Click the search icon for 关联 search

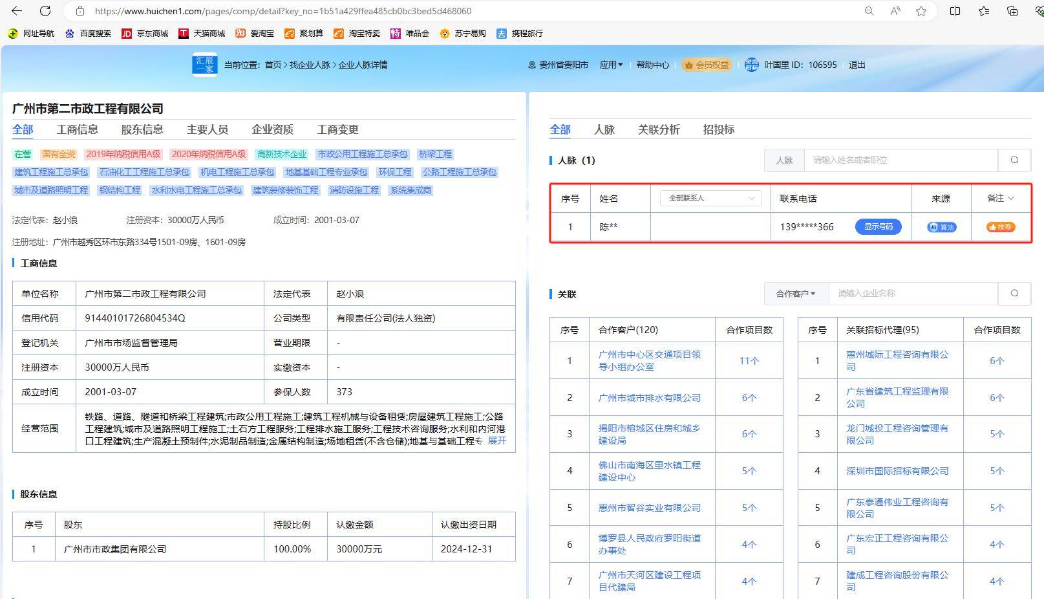pyautogui.click(x=1014, y=294)
